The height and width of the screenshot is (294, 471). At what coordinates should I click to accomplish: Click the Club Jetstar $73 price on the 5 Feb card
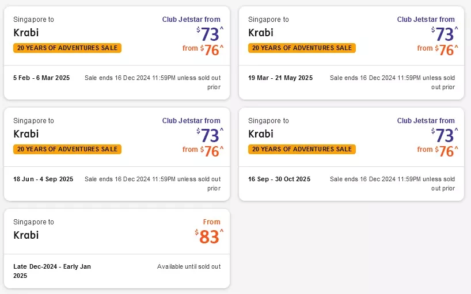point(210,33)
